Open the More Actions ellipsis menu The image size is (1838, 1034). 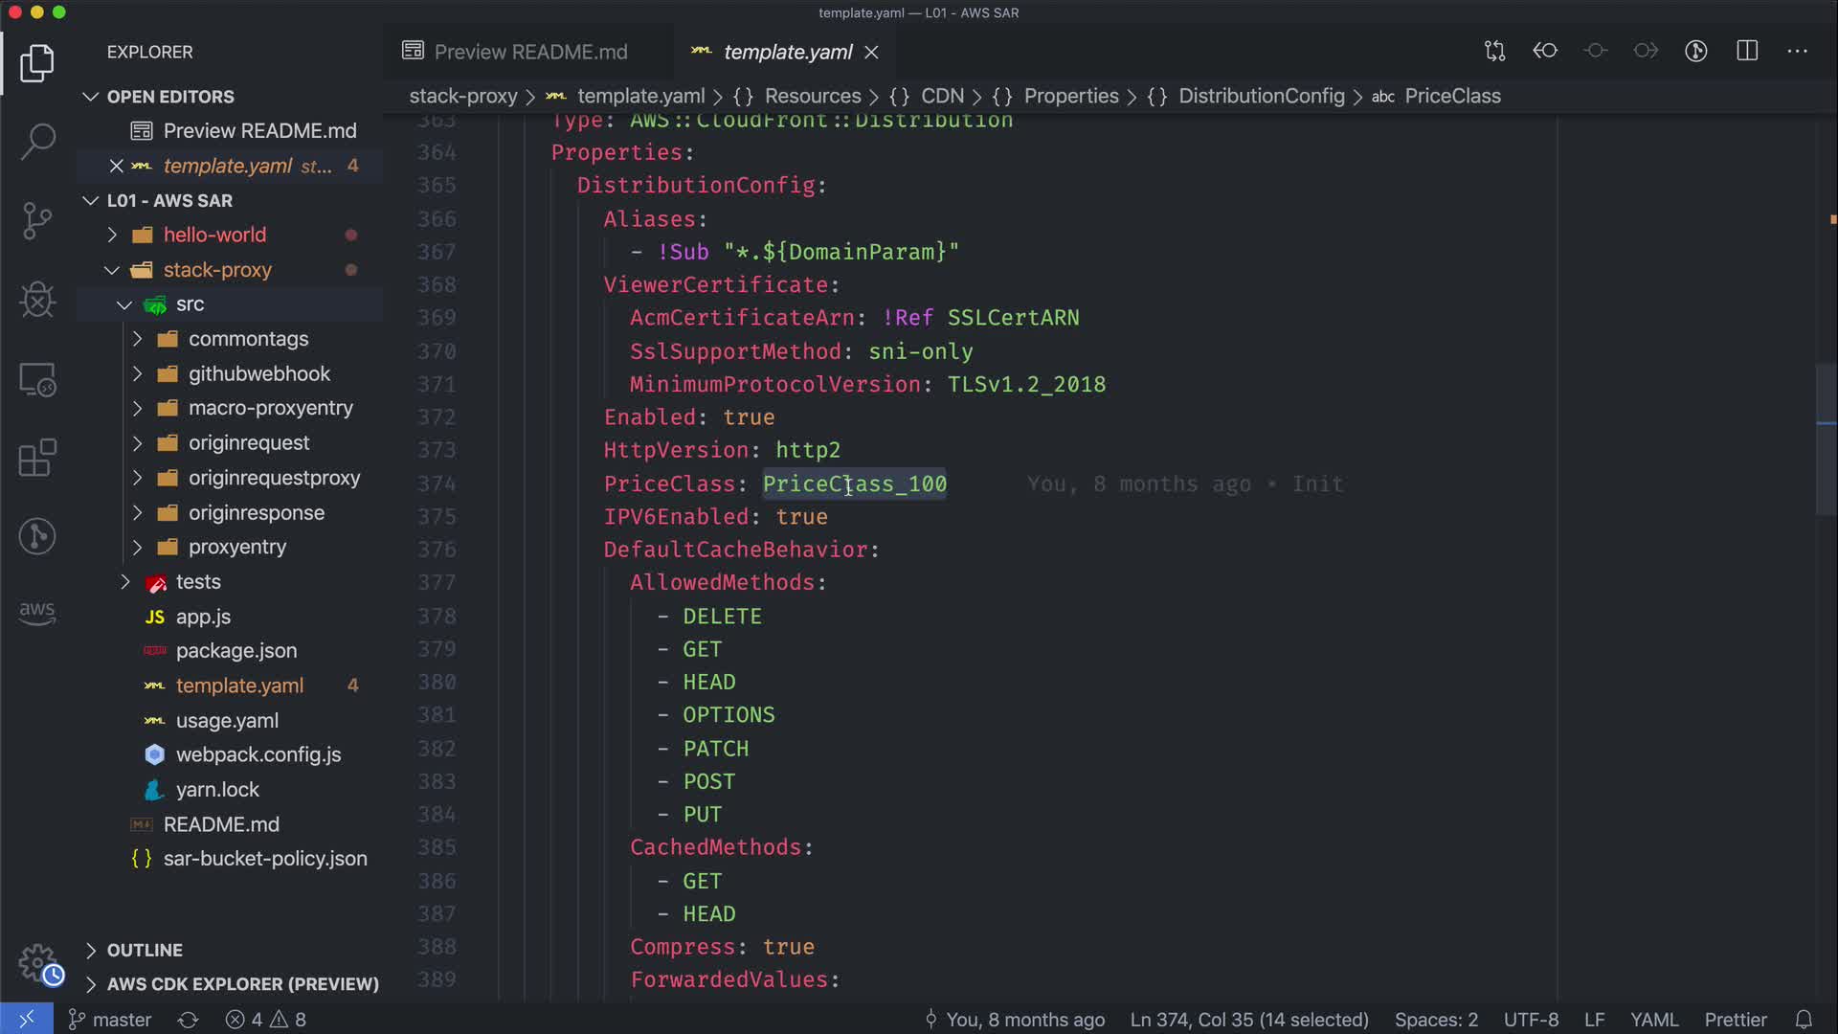pyautogui.click(x=1797, y=51)
